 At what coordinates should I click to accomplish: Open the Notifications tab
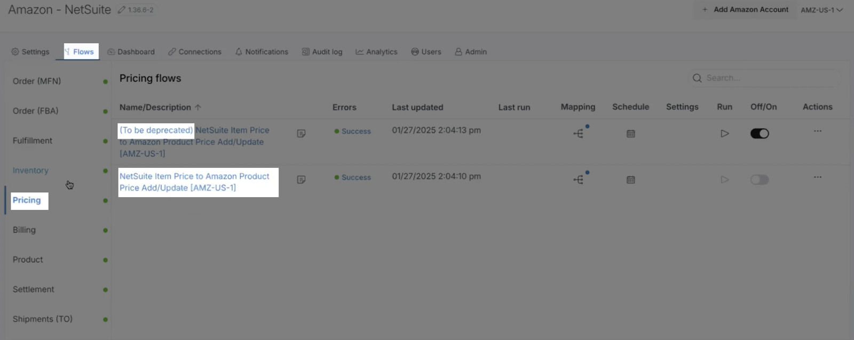(262, 52)
